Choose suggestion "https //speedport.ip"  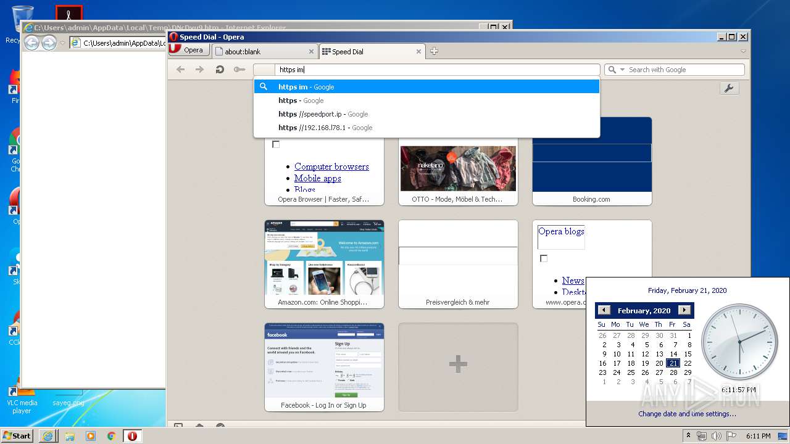426,114
